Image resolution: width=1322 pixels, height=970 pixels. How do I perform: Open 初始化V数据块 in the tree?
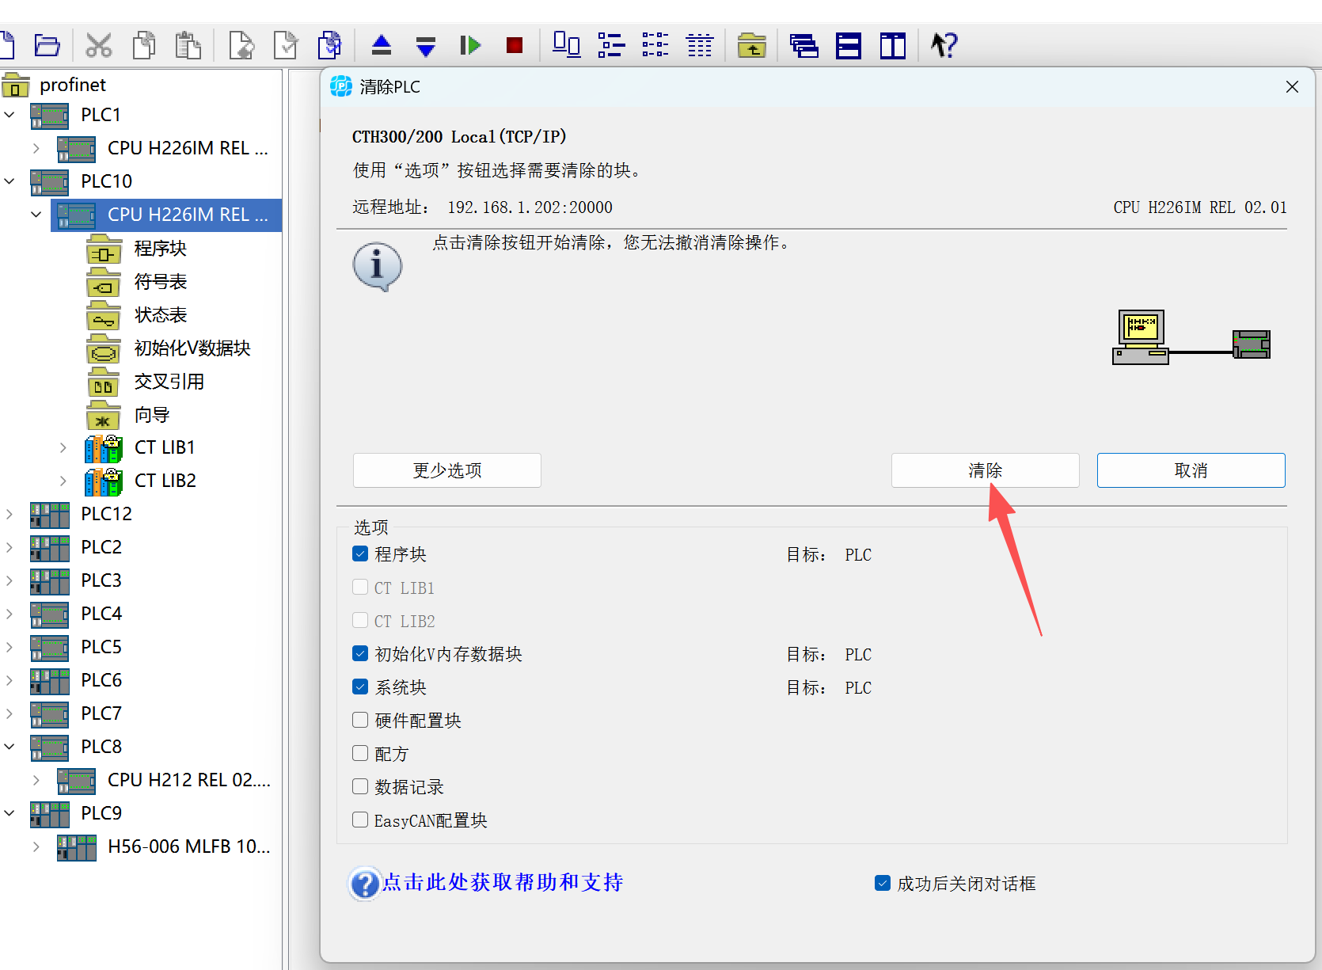coord(192,348)
